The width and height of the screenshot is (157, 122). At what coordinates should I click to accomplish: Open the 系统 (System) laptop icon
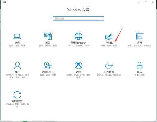(x=17, y=36)
